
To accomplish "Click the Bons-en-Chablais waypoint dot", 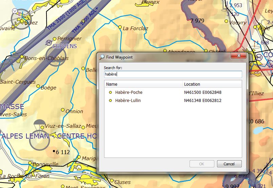I will point(22,57).
